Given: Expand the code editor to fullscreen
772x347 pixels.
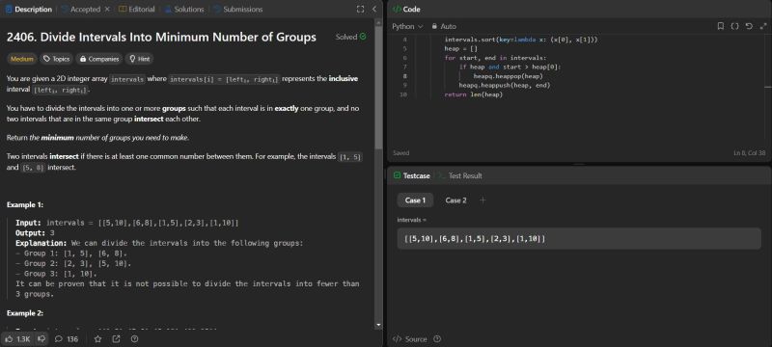Looking at the screenshot, I should click(762, 26).
